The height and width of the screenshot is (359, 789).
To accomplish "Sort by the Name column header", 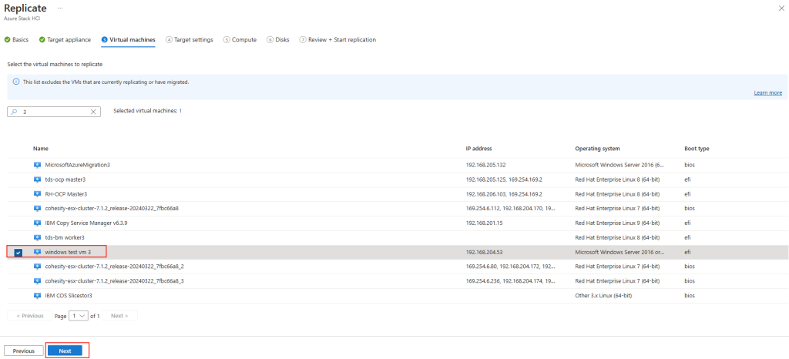I will coord(41,149).
